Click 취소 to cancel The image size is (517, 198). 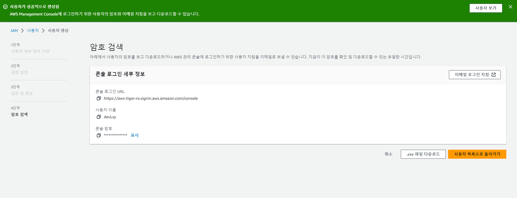388,154
